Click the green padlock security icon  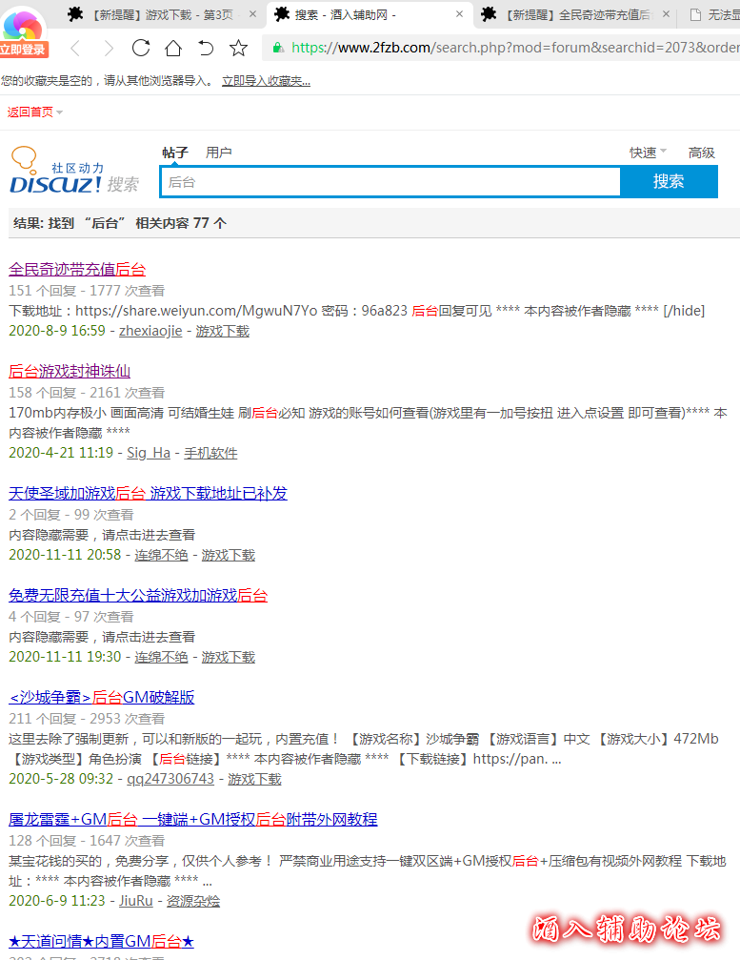pos(277,48)
